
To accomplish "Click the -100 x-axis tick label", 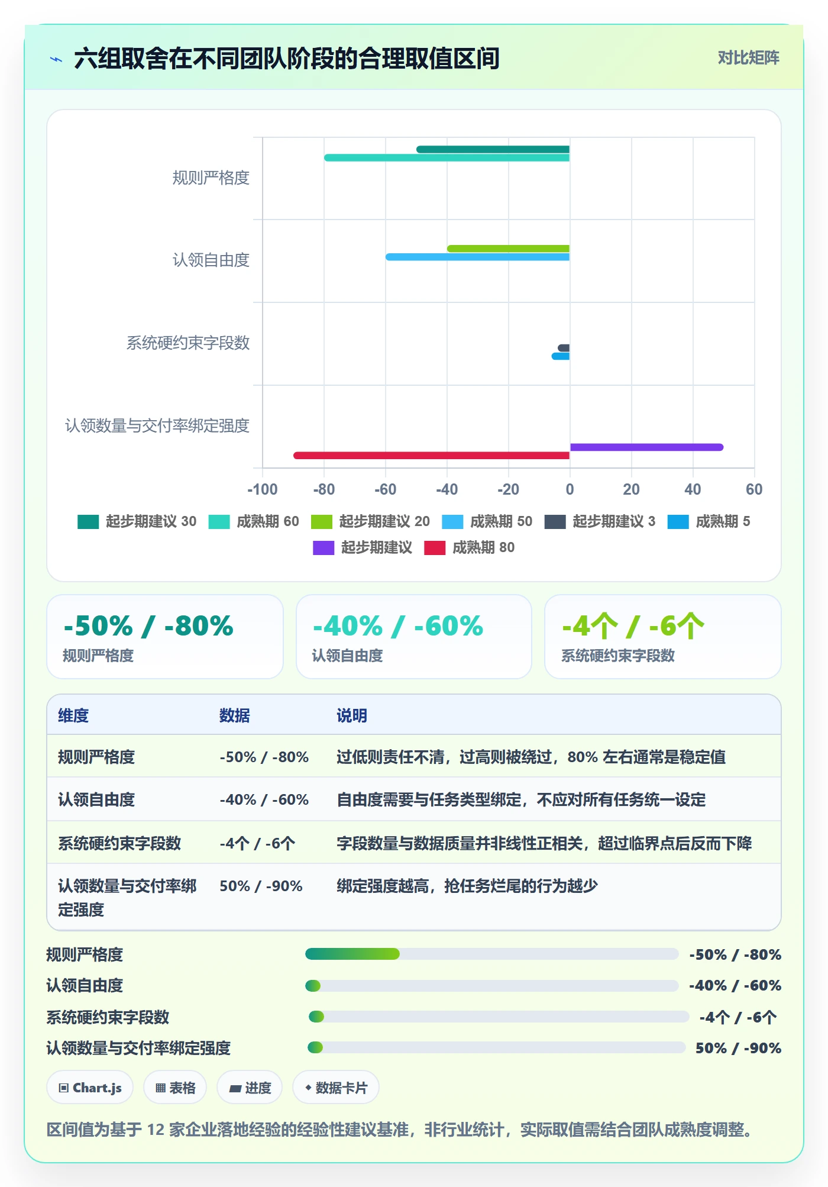I will pos(262,489).
